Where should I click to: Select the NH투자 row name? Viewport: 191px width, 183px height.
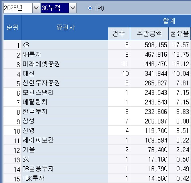pos(32,54)
